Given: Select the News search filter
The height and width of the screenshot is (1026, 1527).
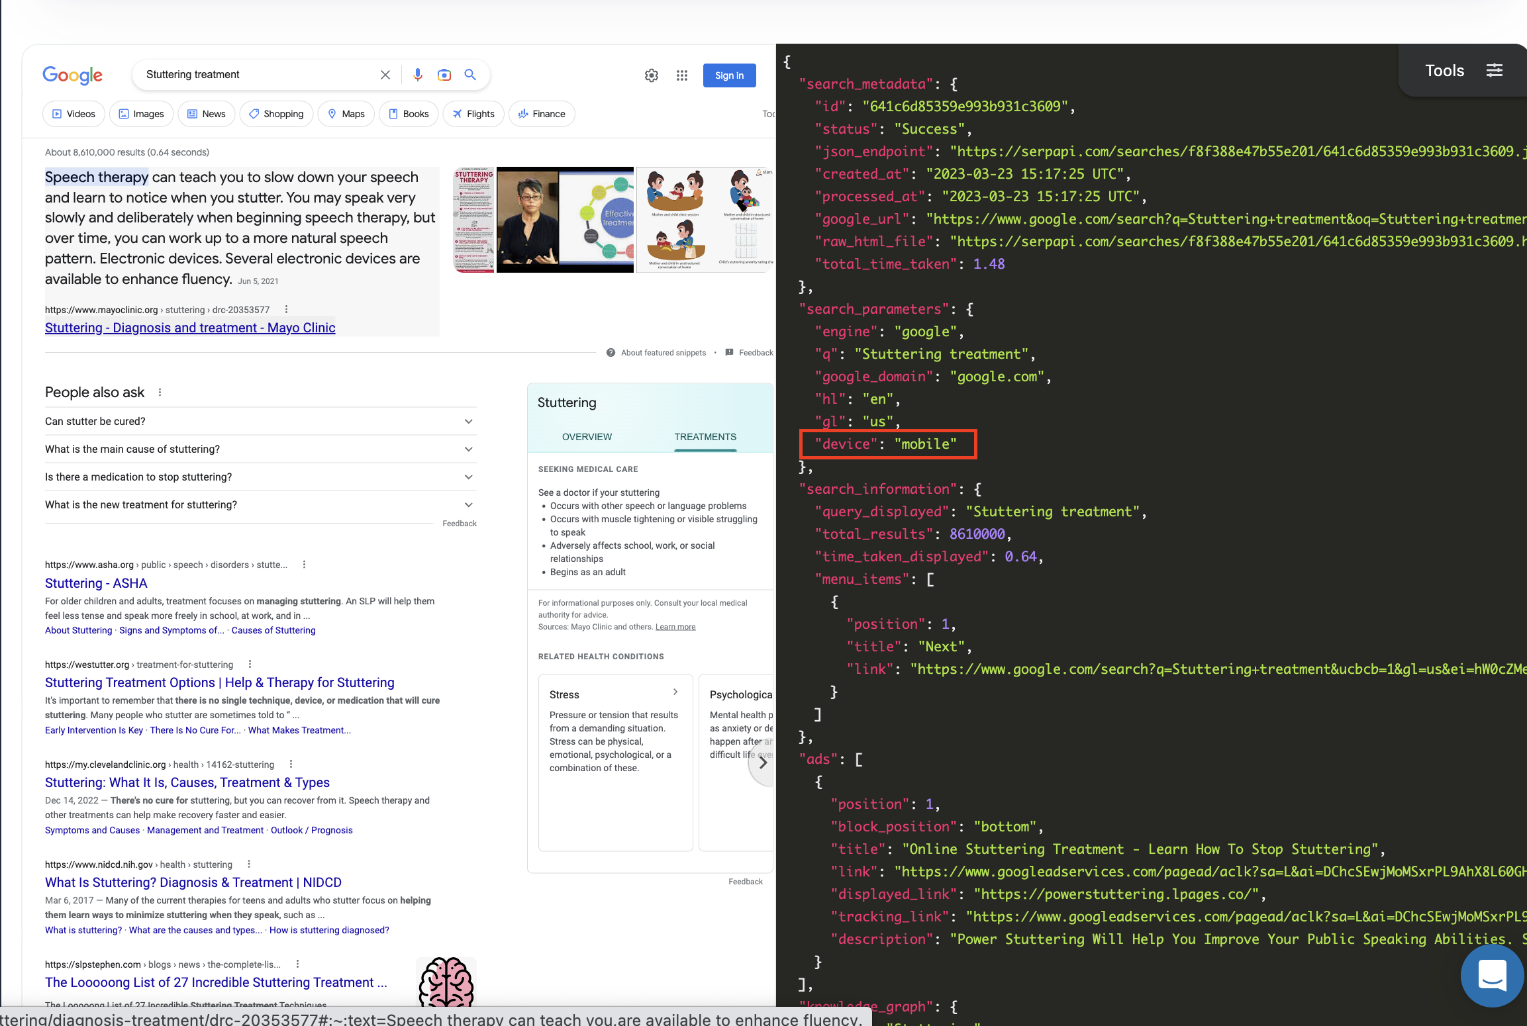Looking at the screenshot, I should pyautogui.click(x=206, y=113).
